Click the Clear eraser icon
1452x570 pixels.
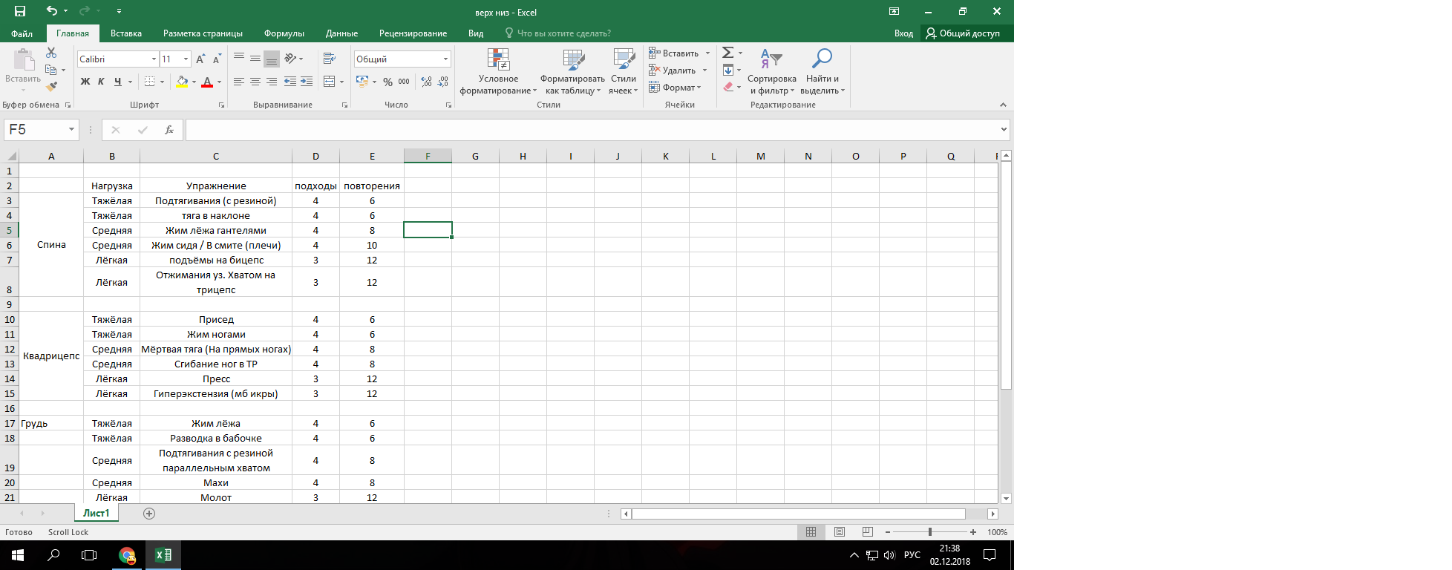(x=728, y=87)
